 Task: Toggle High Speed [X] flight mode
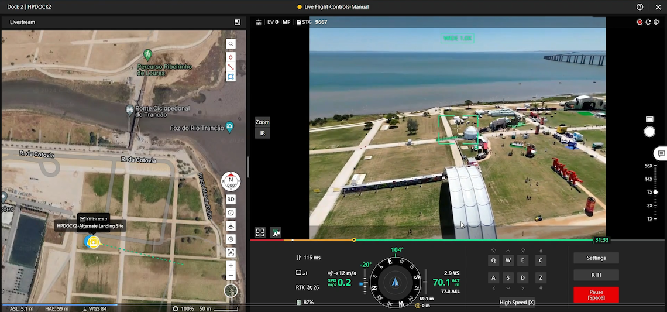click(517, 303)
